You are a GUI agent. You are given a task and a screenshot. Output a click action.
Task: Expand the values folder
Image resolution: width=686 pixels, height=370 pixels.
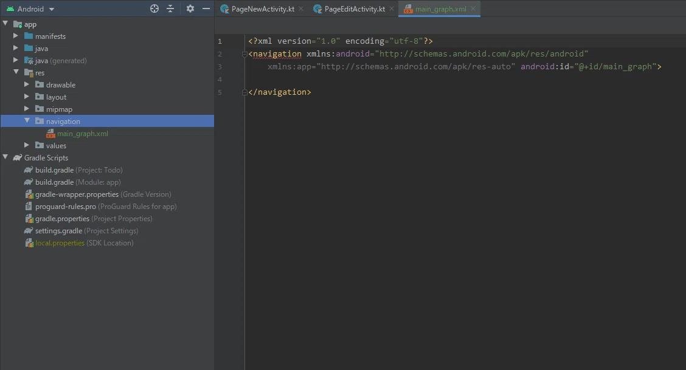click(27, 145)
